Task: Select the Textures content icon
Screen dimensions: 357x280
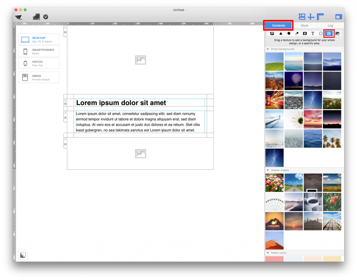Action: 329,34
